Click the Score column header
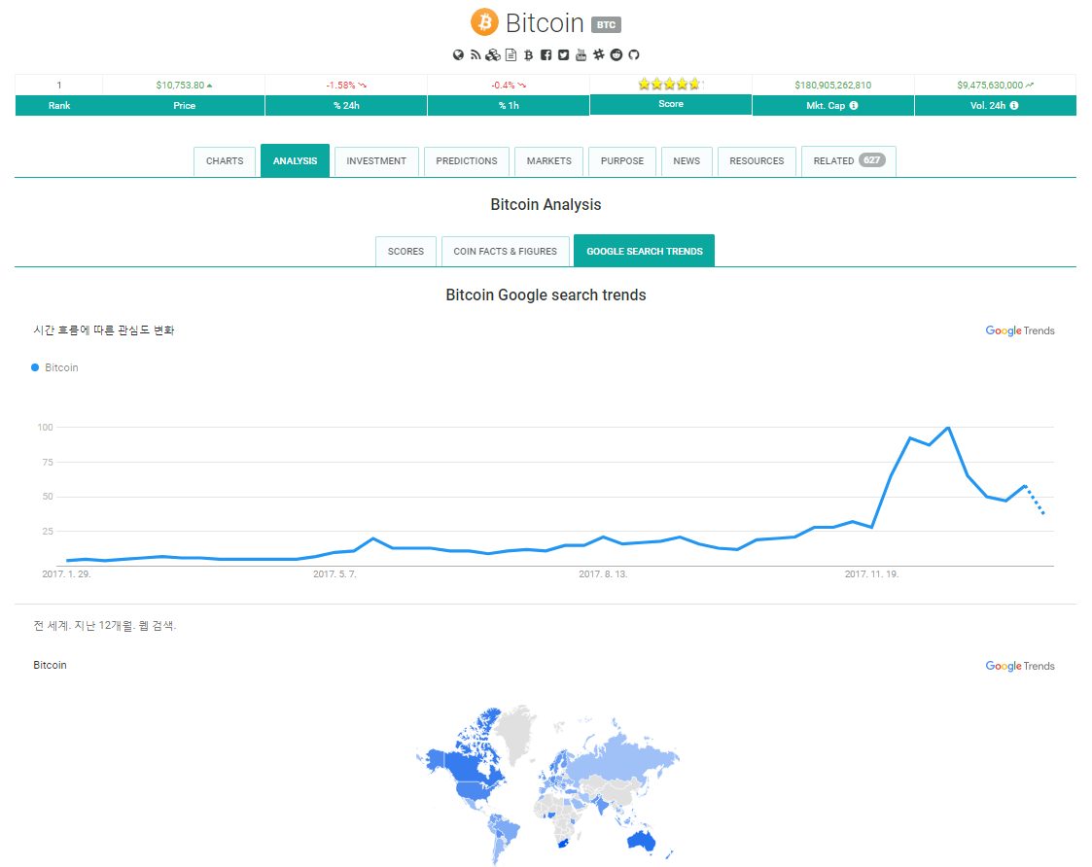 point(671,104)
